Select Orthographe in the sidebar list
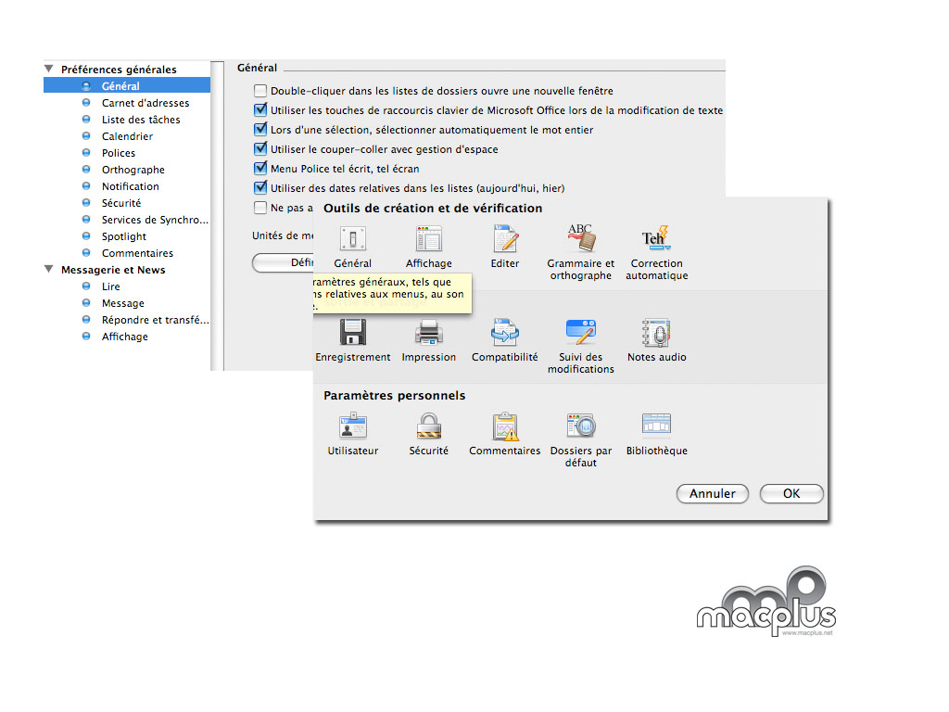 click(133, 170)
